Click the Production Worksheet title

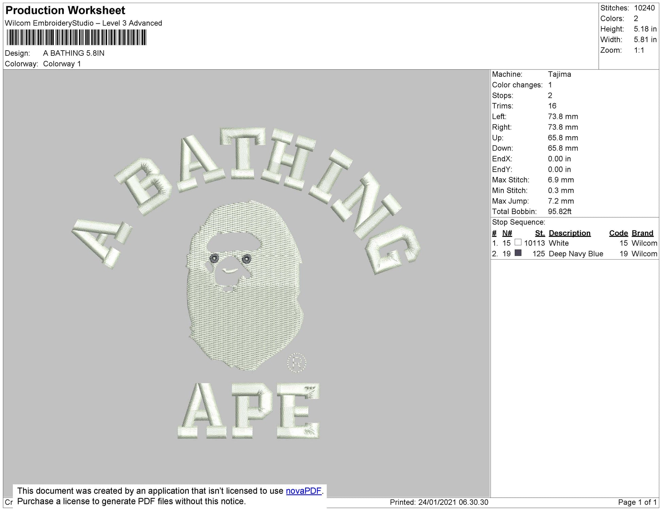[x=65, y=11]
